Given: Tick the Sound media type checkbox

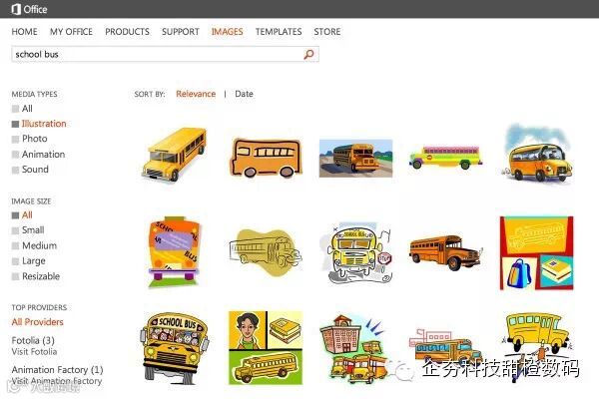Looking at the screenshot, I should [x=15, y=170].
